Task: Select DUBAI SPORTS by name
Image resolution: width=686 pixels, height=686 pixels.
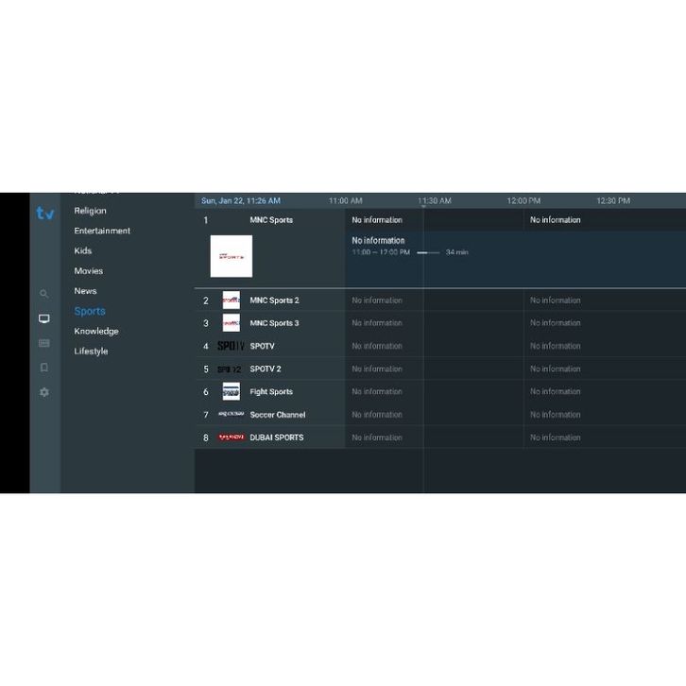Action: tap(277, 437)
